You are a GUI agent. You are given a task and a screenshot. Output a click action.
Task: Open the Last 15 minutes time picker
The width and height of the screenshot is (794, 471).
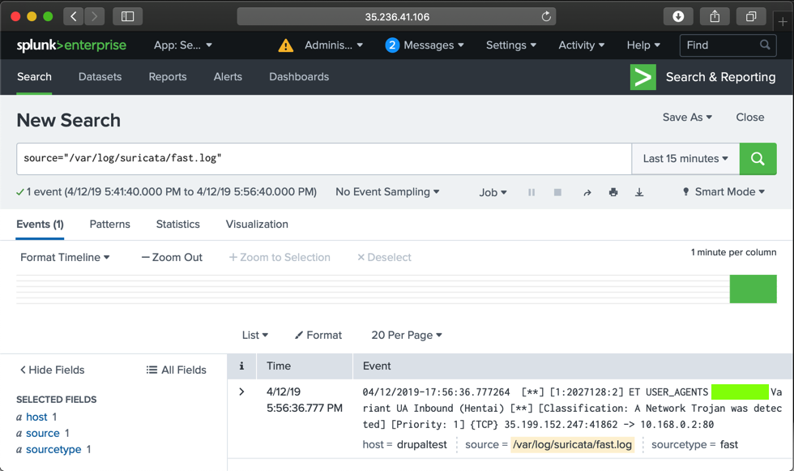tap(685, 159)
